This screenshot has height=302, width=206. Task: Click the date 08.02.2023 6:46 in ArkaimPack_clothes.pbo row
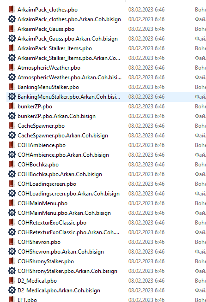tap(146, 10)
